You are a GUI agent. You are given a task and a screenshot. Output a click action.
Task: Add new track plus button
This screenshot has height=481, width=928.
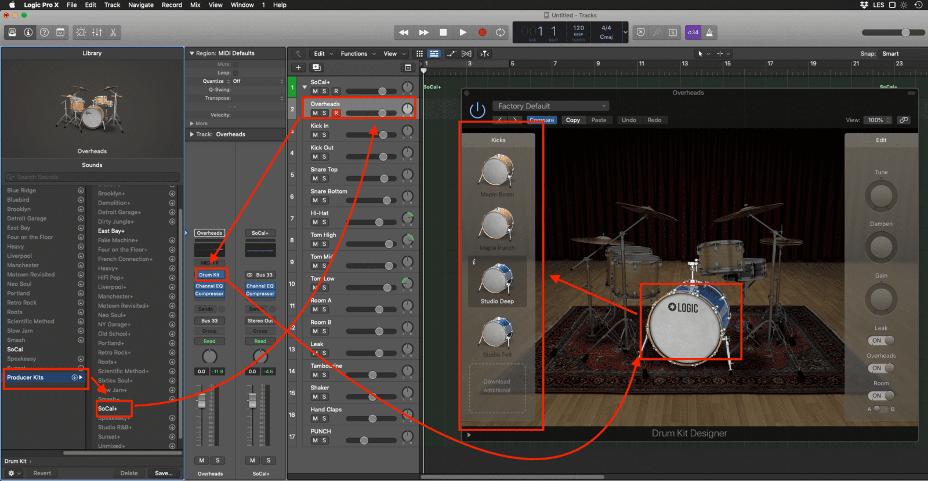[x=298, y=67]
